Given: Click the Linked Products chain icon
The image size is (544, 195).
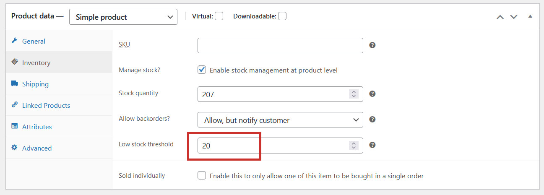Looking at the screenshot, I should (x=14, y=105).
